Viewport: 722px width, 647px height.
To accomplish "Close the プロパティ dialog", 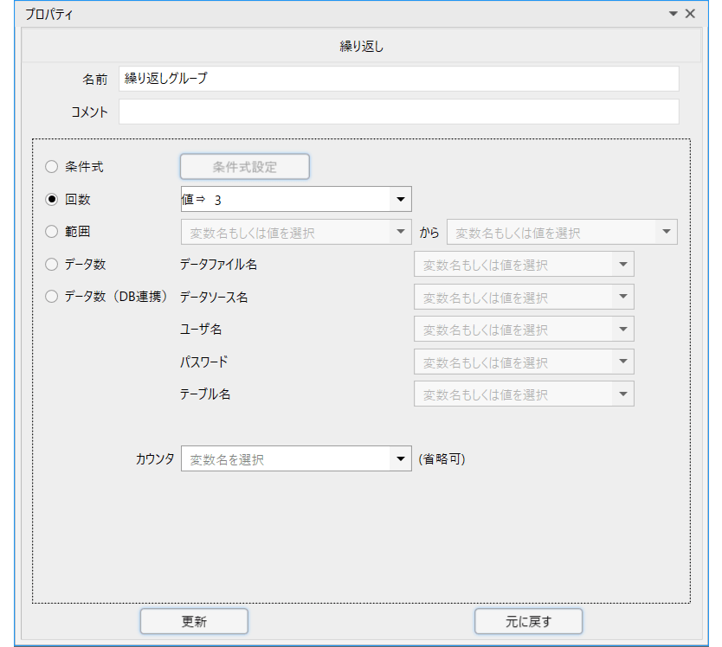I will tap(690, 13).
